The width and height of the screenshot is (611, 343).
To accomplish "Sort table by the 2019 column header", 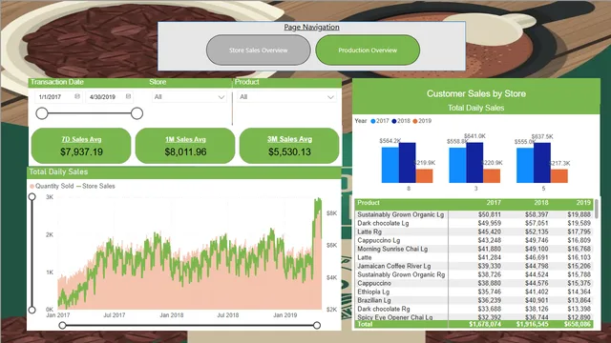I will coord(583,203).
